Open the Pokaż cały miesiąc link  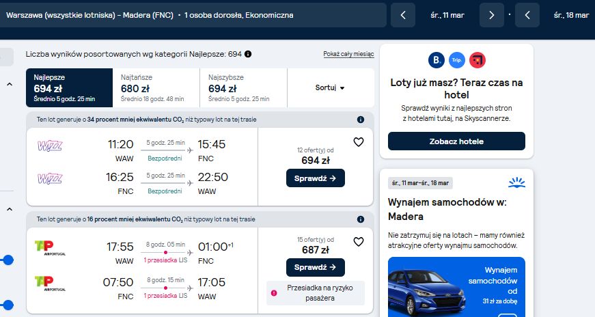(x=348, y=54)
